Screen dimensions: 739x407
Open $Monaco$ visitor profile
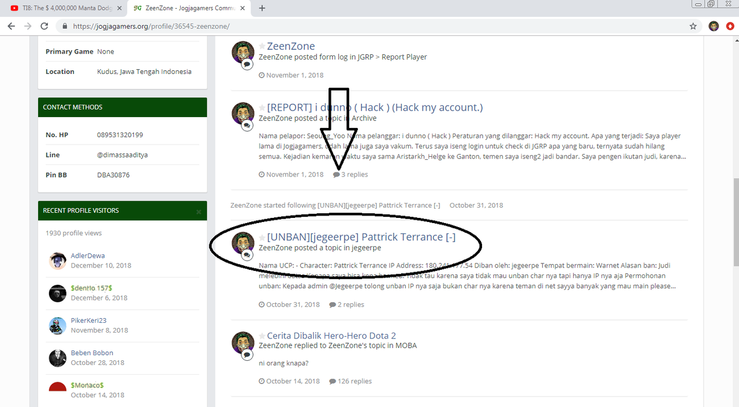(87, 385)
